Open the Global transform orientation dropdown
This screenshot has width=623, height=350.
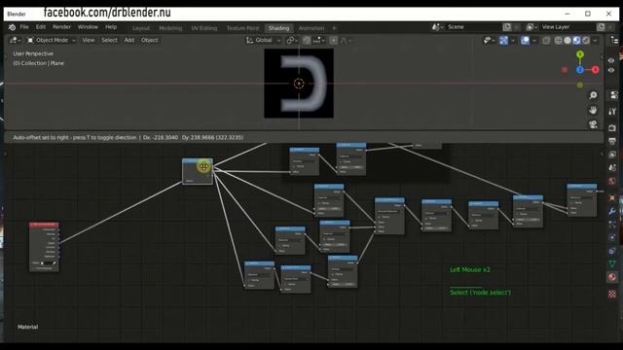[x=263, y=40]
